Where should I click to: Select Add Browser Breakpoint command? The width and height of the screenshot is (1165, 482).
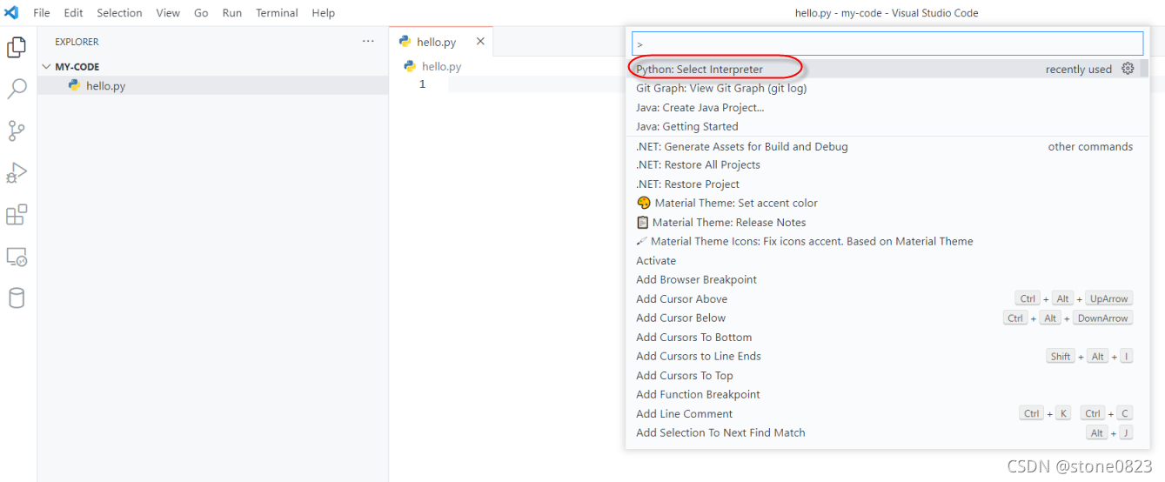(x=887, y=279)
